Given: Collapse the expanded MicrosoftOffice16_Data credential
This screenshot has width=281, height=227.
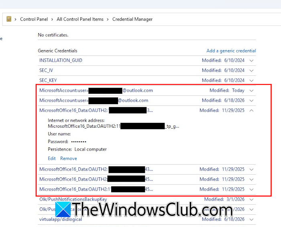Looking at the screenshot, I should (251, 110).
